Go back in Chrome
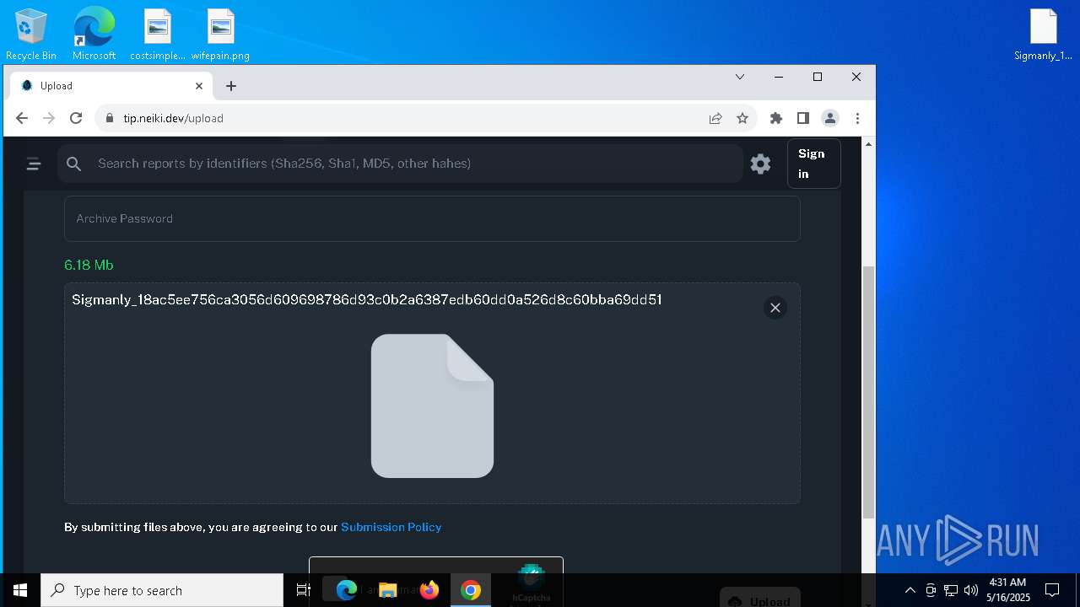1080x607 pixels. 22,118
